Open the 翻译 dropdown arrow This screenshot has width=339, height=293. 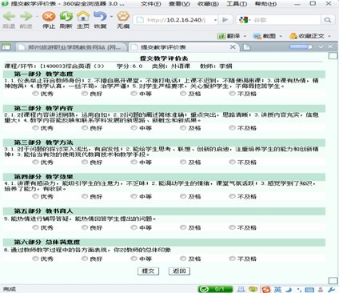(x=245, y=36)
